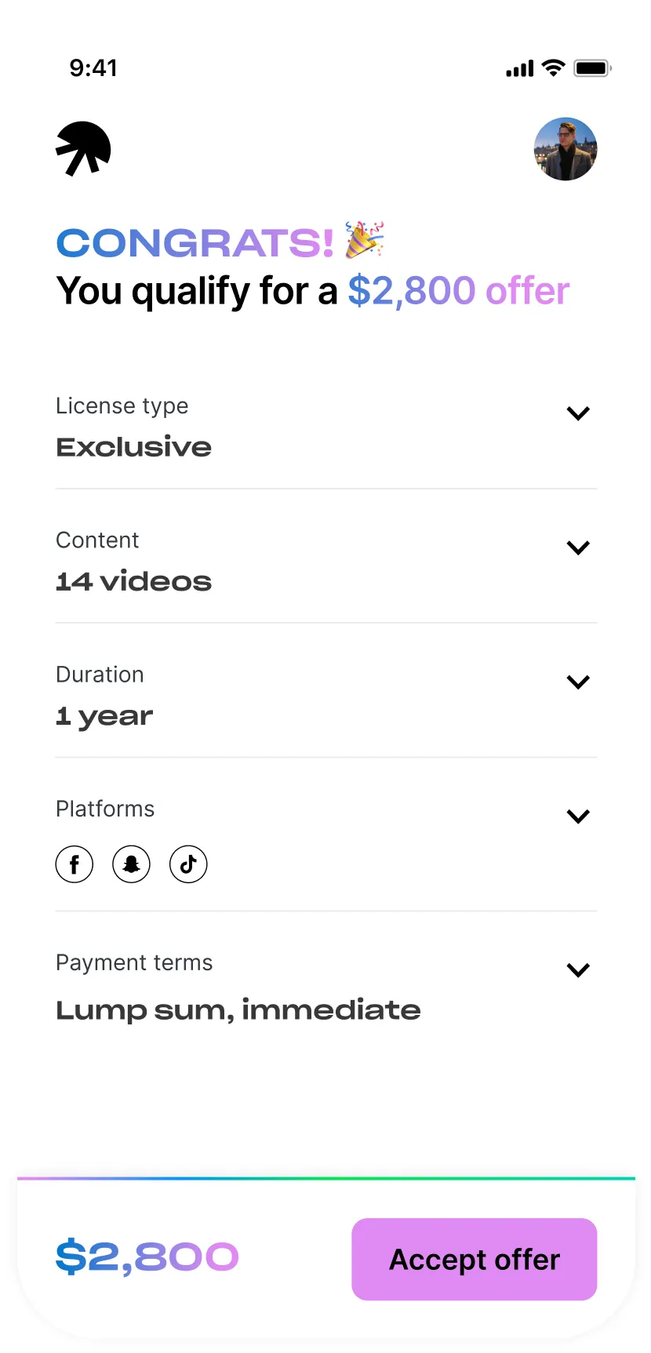Select the Facebook platform icon
Screen dimensions: 651x1353
pyautogui.click(x=75, y=864)
